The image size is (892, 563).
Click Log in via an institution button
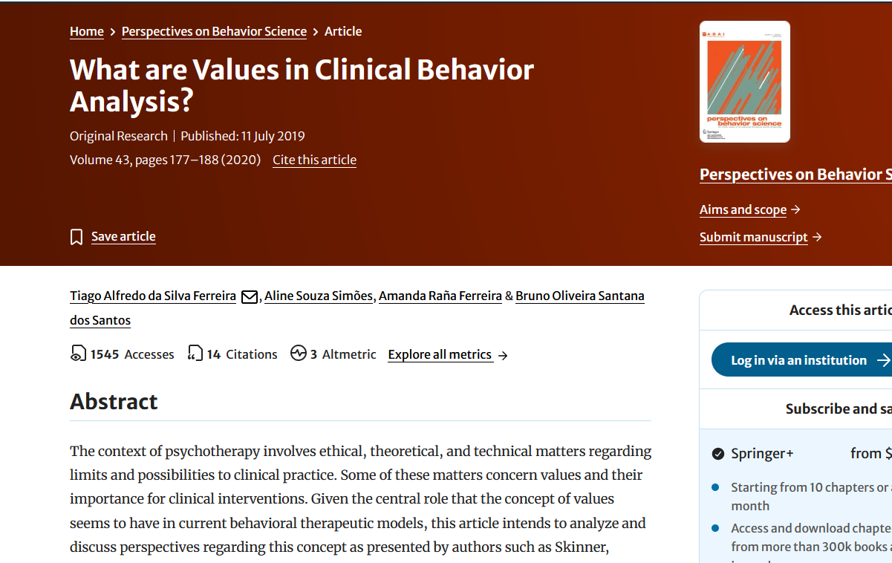(x=801, y=360)
